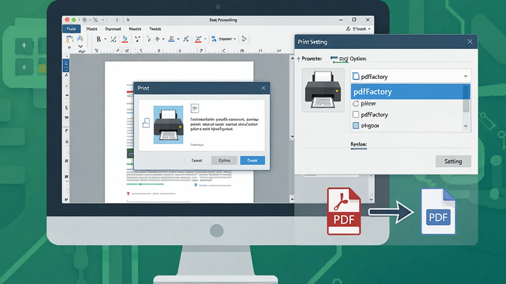Screen dimensions: 506x284
Task: Click the red-underlined font color icon in toolbar
Action: coord(125,39)
